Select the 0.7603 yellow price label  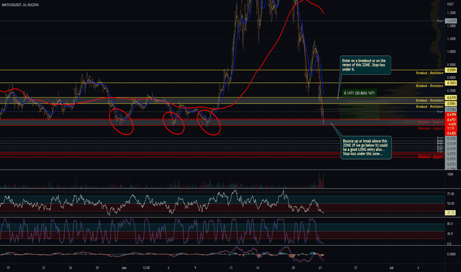coord(451,83)
